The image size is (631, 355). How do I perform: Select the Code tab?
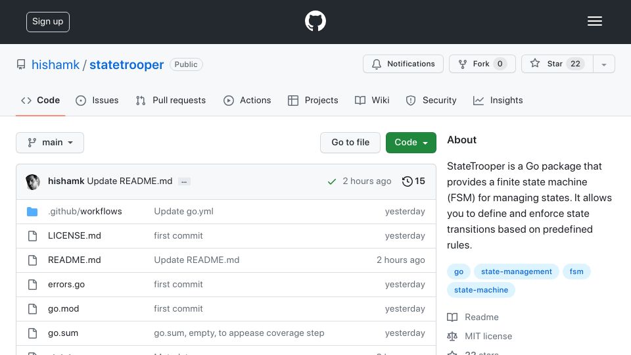coord(41,100)
